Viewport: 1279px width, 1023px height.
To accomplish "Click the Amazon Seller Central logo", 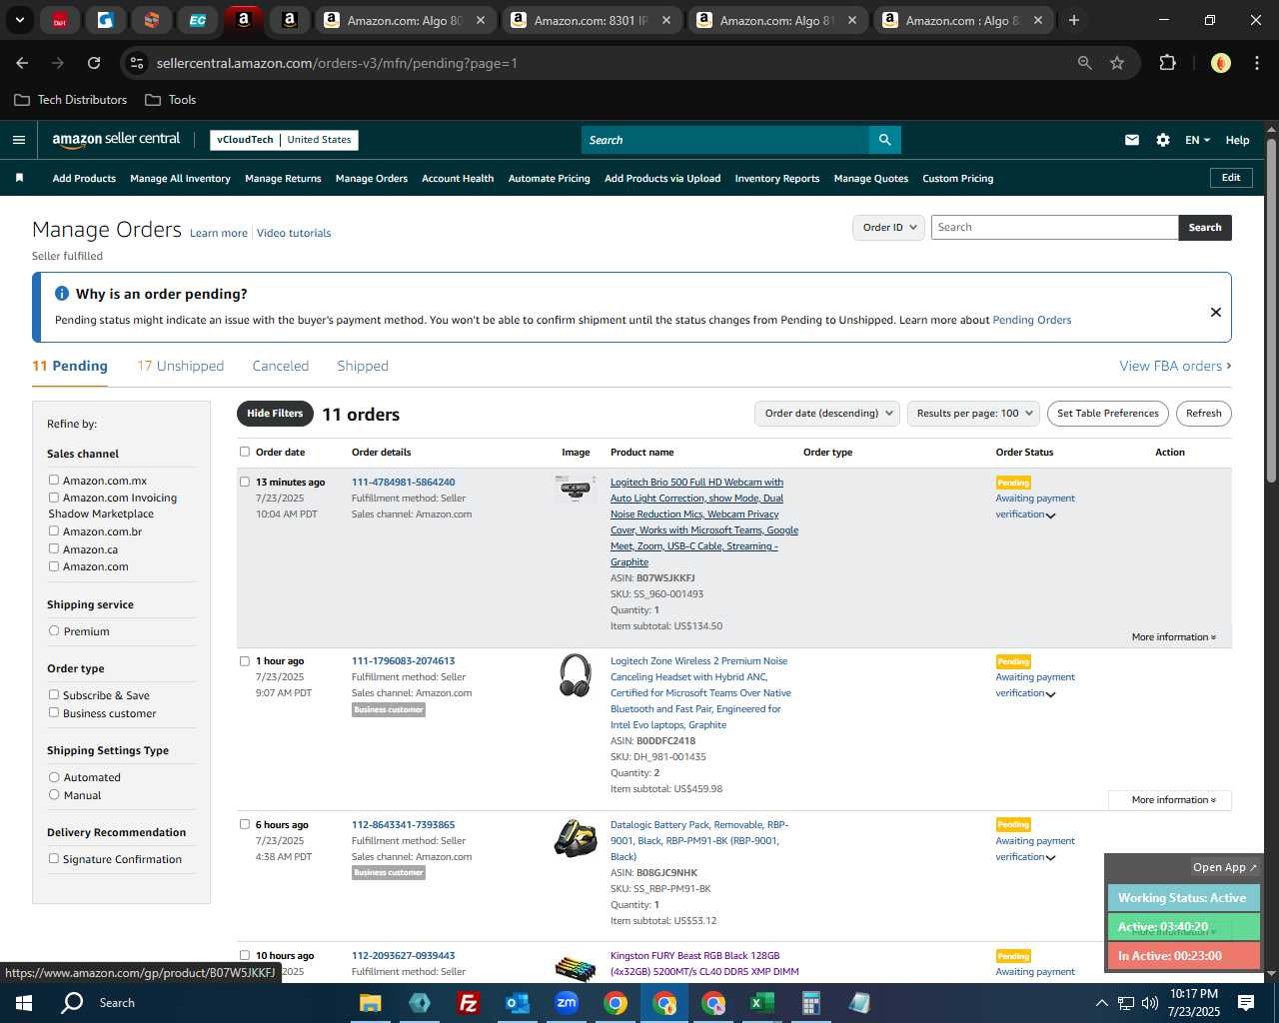I will [116, 140].
